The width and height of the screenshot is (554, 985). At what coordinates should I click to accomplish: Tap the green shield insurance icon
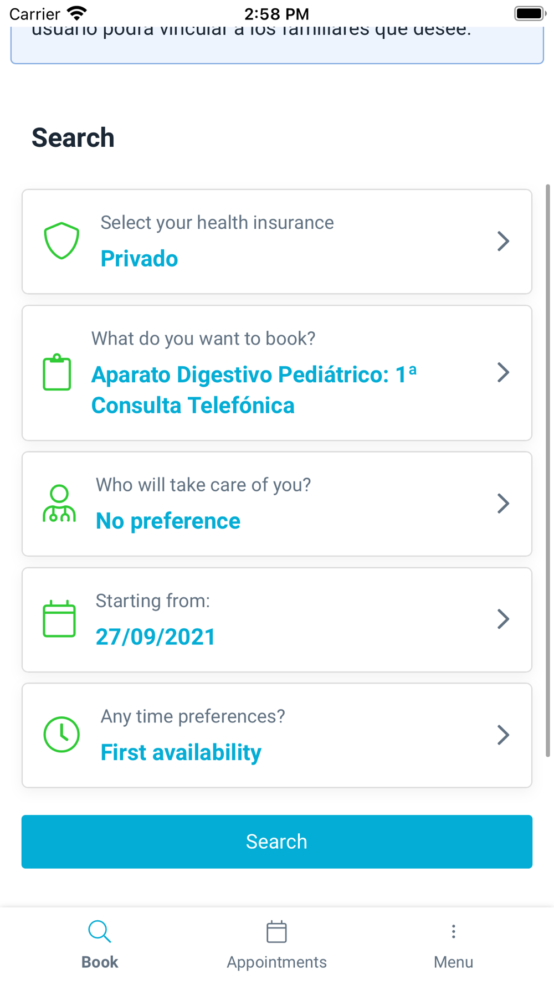[x=61, y=241]
